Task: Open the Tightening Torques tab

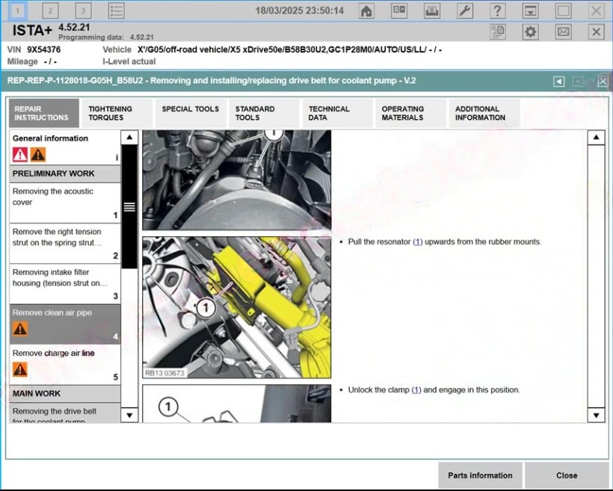Action: point(117,113)
